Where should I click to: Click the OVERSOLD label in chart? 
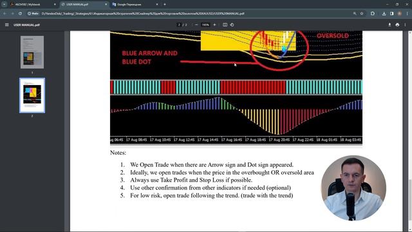pos(333,36)
